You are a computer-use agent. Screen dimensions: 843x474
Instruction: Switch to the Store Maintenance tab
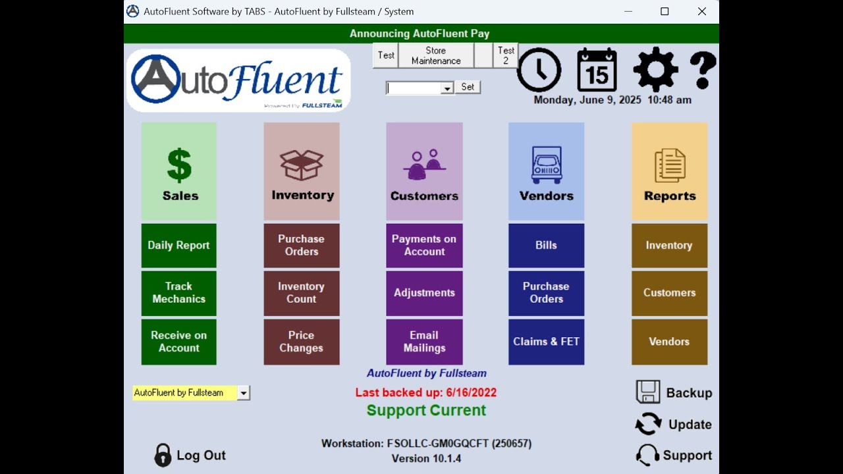pos(436,55)
